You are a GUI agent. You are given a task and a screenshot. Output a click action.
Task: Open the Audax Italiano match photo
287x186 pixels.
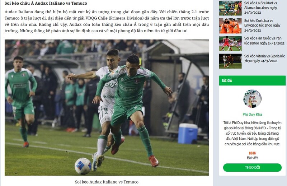point(107,108)
